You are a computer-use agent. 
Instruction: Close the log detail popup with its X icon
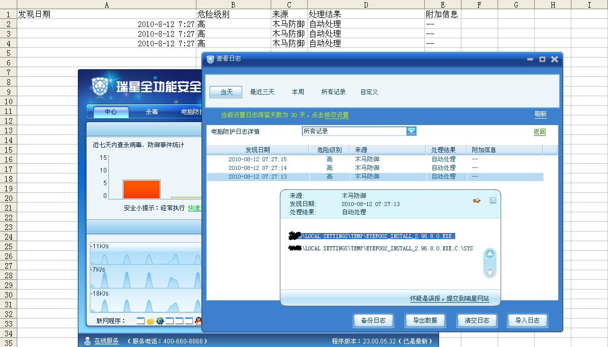[493, 200]
